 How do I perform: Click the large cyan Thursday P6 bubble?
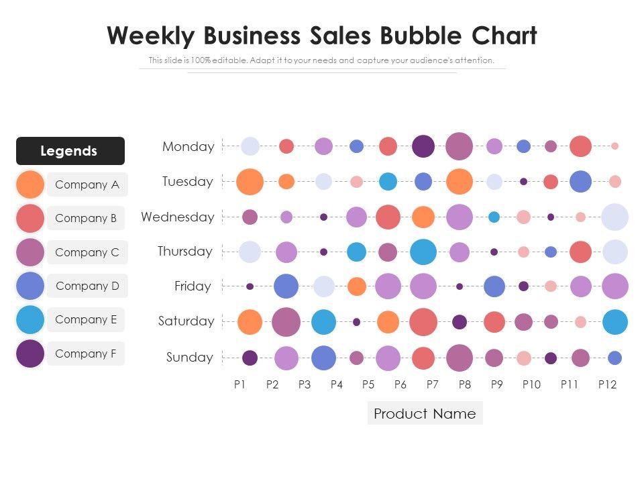[423, 252]
